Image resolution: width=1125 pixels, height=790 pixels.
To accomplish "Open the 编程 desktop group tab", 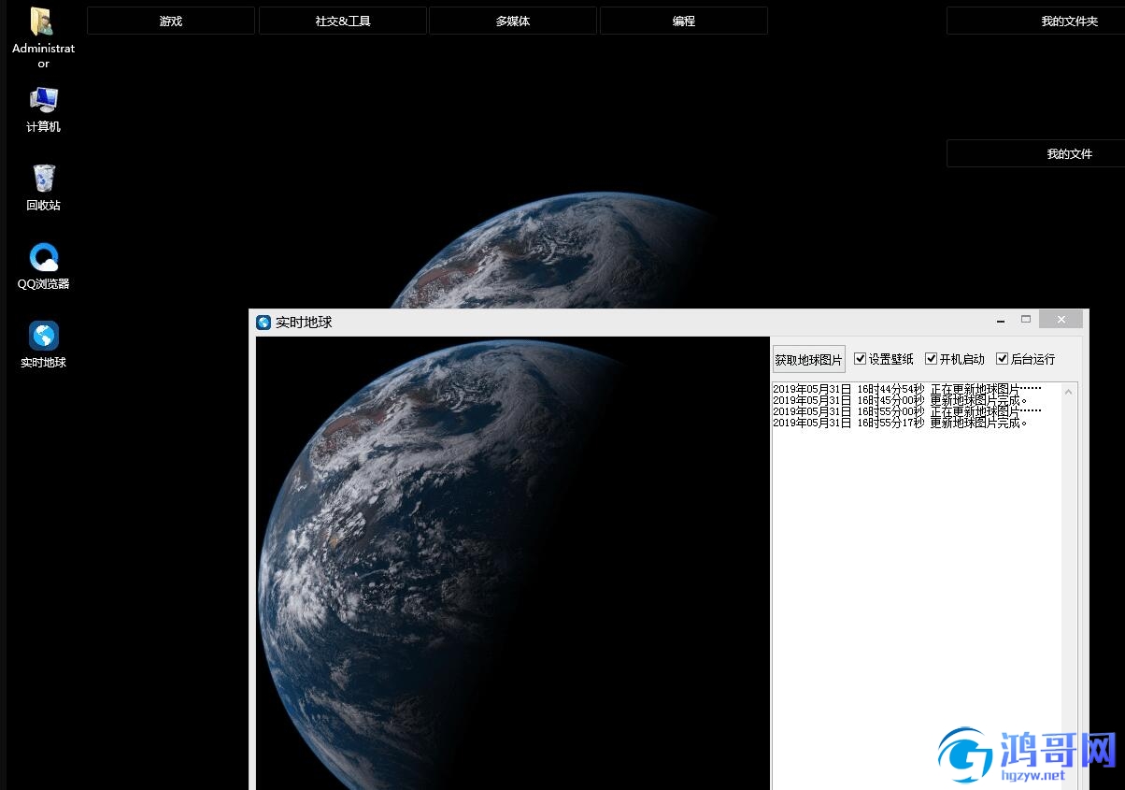I will point(684,21).
